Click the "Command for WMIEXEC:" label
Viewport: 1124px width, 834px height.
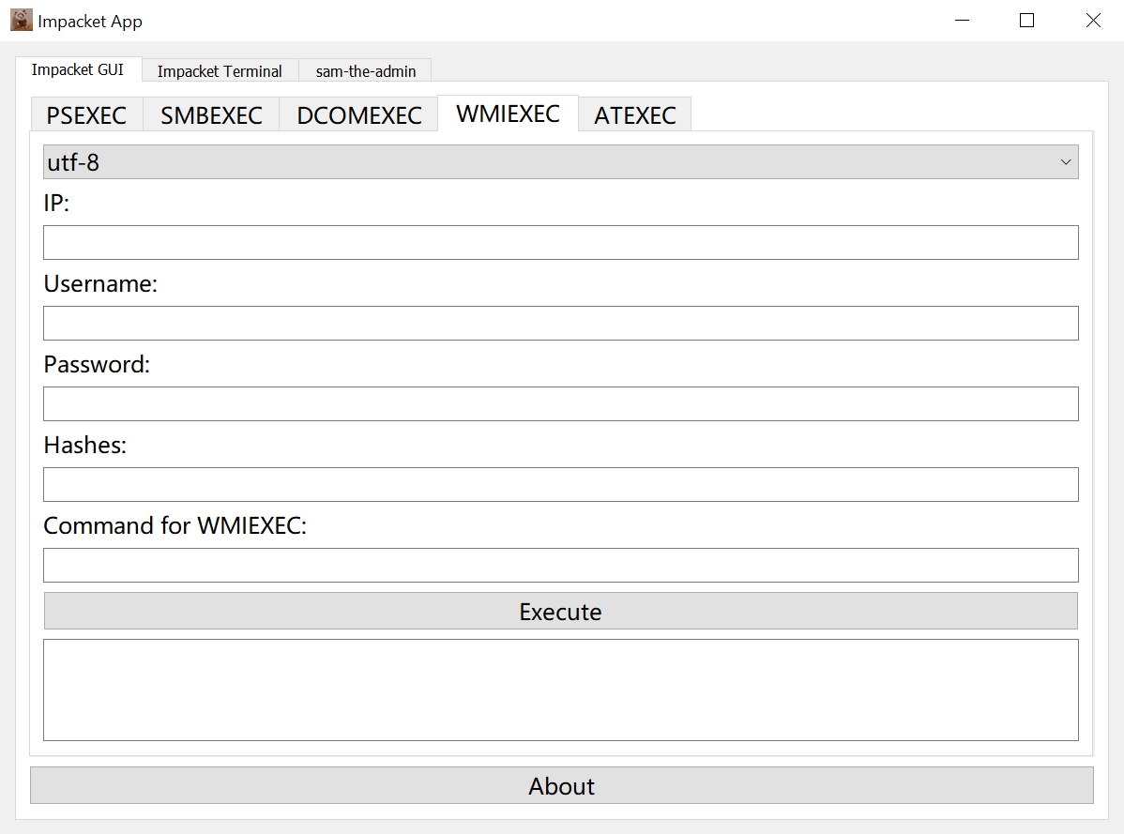pos(175,526)
